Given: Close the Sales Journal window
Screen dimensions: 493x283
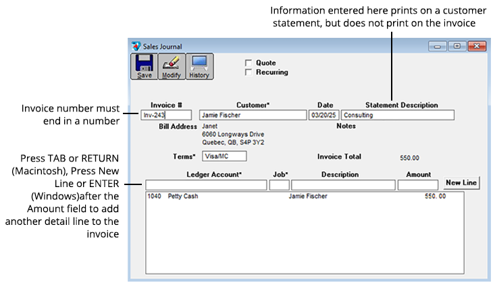Looking at the screenshot, I should [x=476, y=46].
